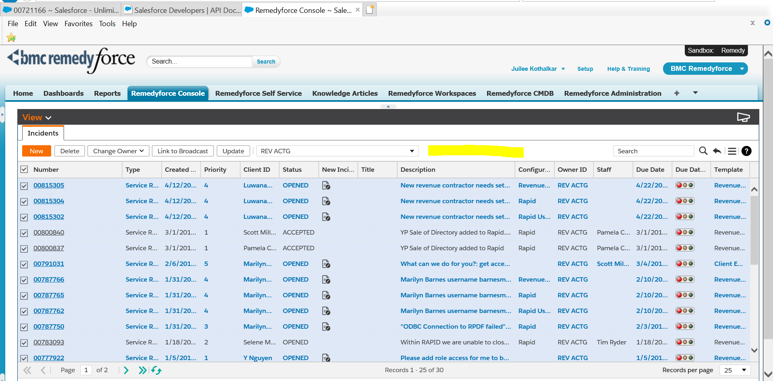Toggle the select-all checkbox in header
The height and width of the screenshot is (381, 773).
[24, 169]
